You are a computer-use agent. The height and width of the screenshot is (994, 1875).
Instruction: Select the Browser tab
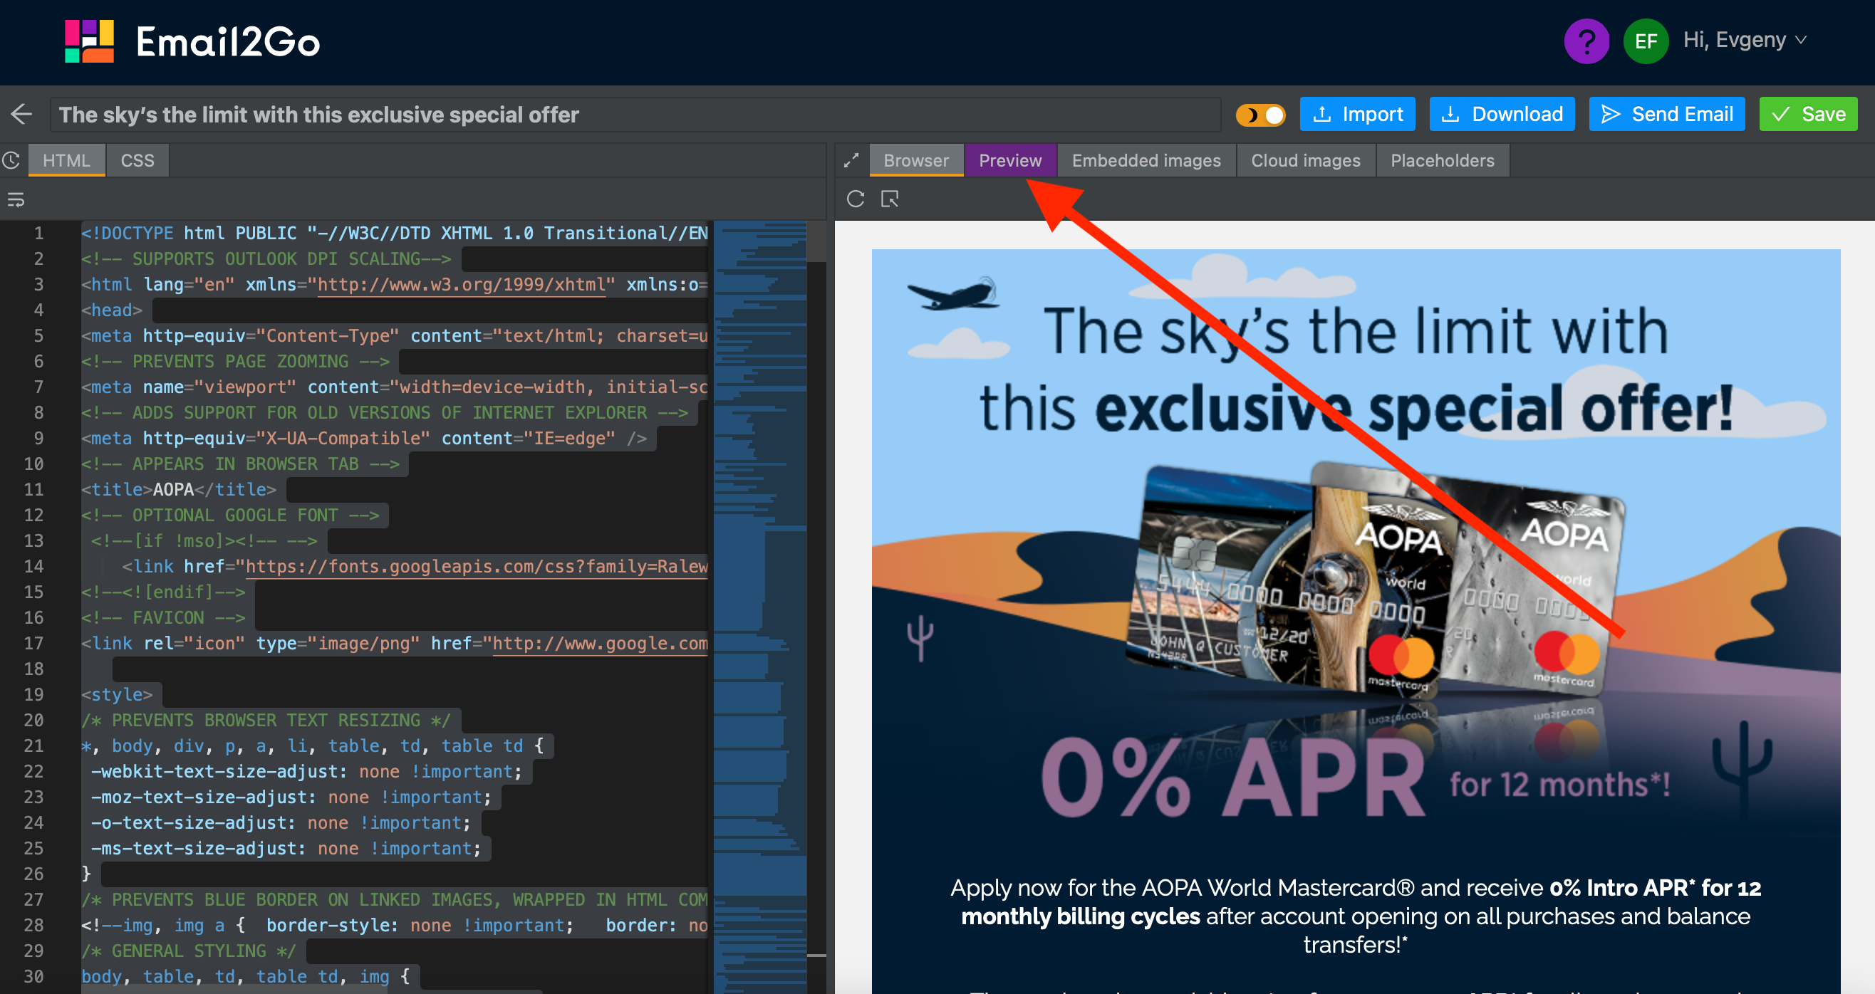coord(915,160)
